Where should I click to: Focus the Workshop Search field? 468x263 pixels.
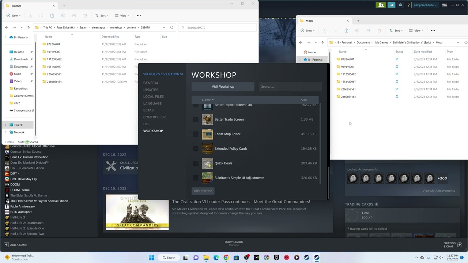pos(290,87)
